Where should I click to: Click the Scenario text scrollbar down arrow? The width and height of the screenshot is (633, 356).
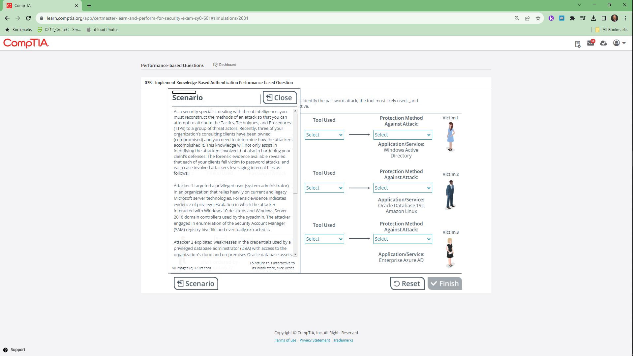point(295,254)
